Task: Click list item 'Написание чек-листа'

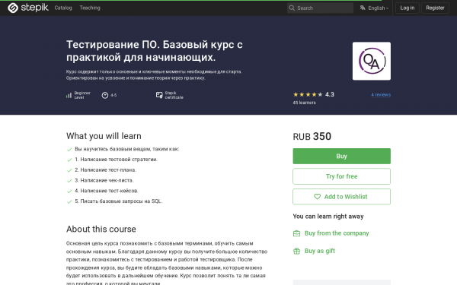Action: tap(104, 180)
